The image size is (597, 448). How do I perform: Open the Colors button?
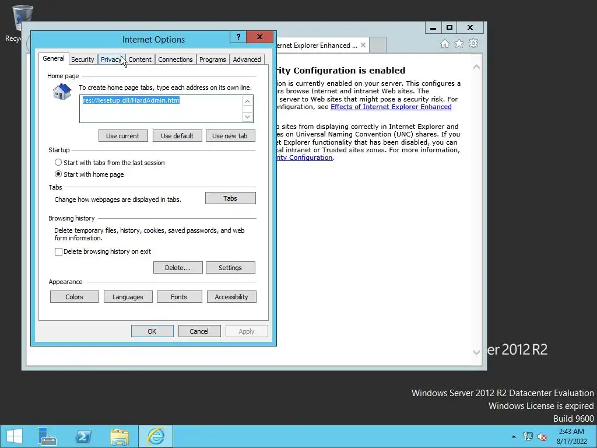(x=74, y=297)
